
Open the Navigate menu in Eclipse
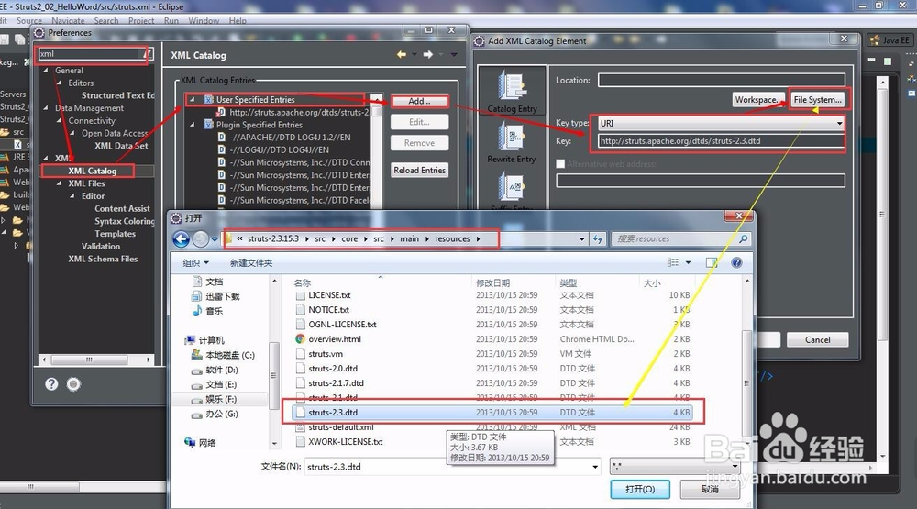pyautogui.click(x=68, y=20)
